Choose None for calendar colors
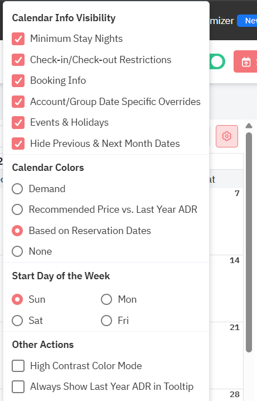 (x=17, y=251)
